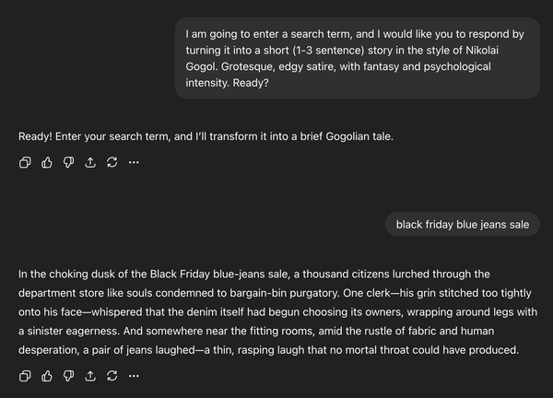Like the "Ready!" response with thumbs up
Viewport: 553px width, 398px height.
pyautogui.click(x=47, y=162)
